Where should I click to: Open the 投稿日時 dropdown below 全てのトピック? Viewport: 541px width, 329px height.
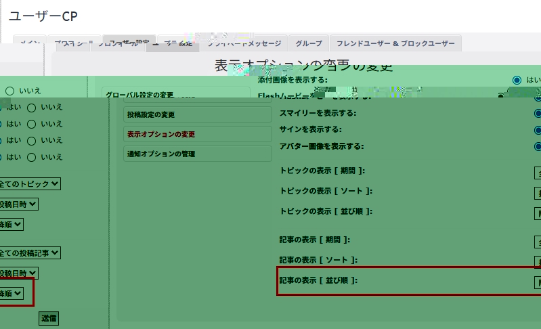pos(19,204)
